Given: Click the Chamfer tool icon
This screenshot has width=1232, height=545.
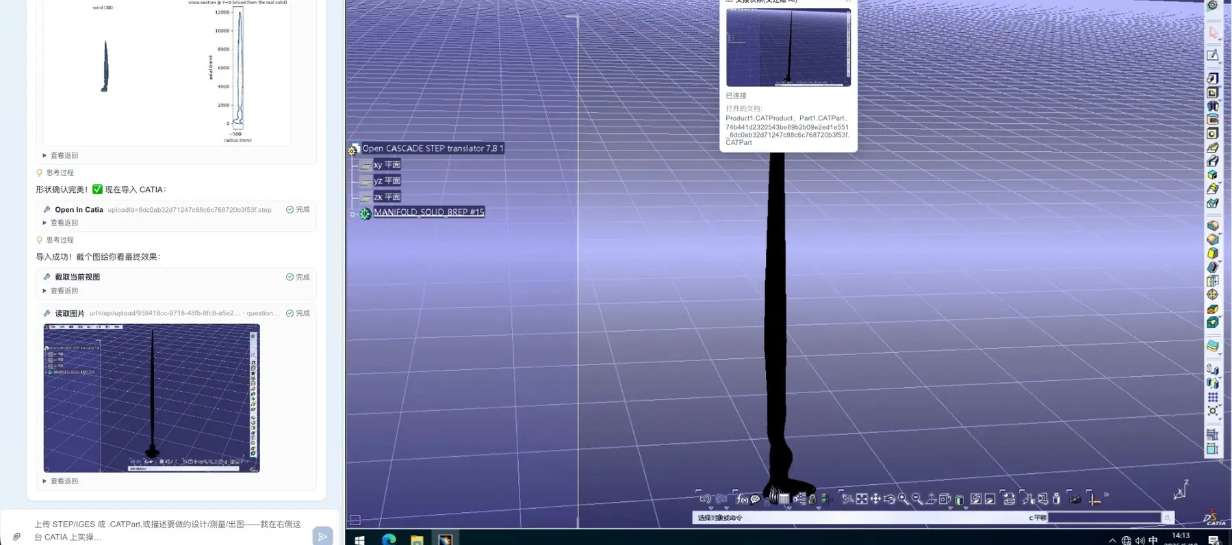Looking at the screenshot, I should pyautogui.click(x=1212, y=239).
